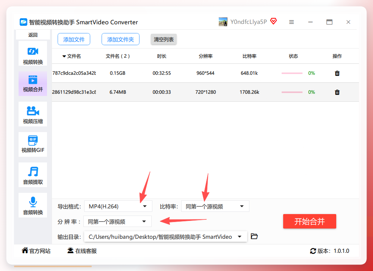Click progress bar of the 0.15GB file
Screen dimensions: 373x271
click(292, 73)
